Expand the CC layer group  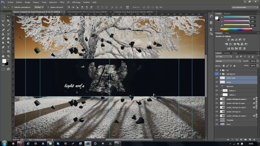(x=221, y=70)
